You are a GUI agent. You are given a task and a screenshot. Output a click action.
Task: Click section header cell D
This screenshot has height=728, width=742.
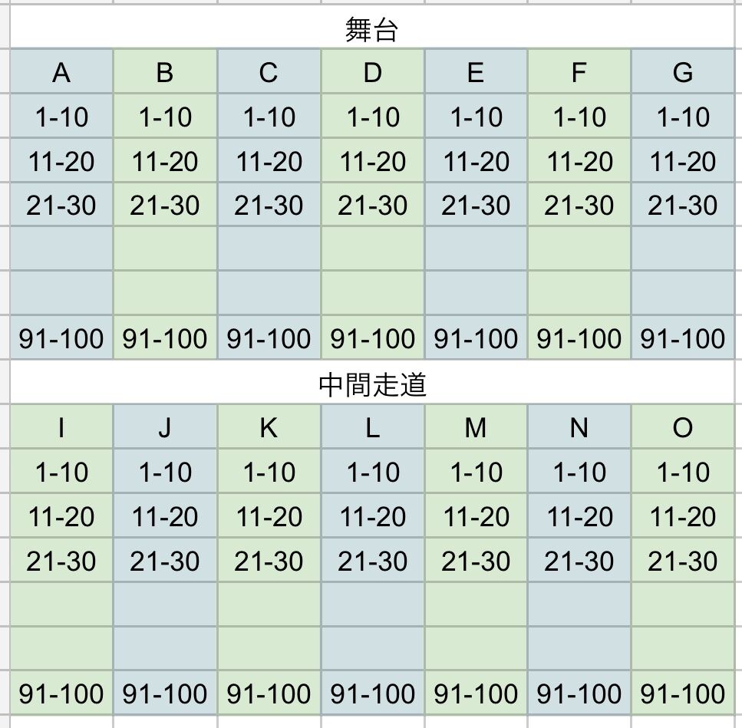click(x=373, y=71)
